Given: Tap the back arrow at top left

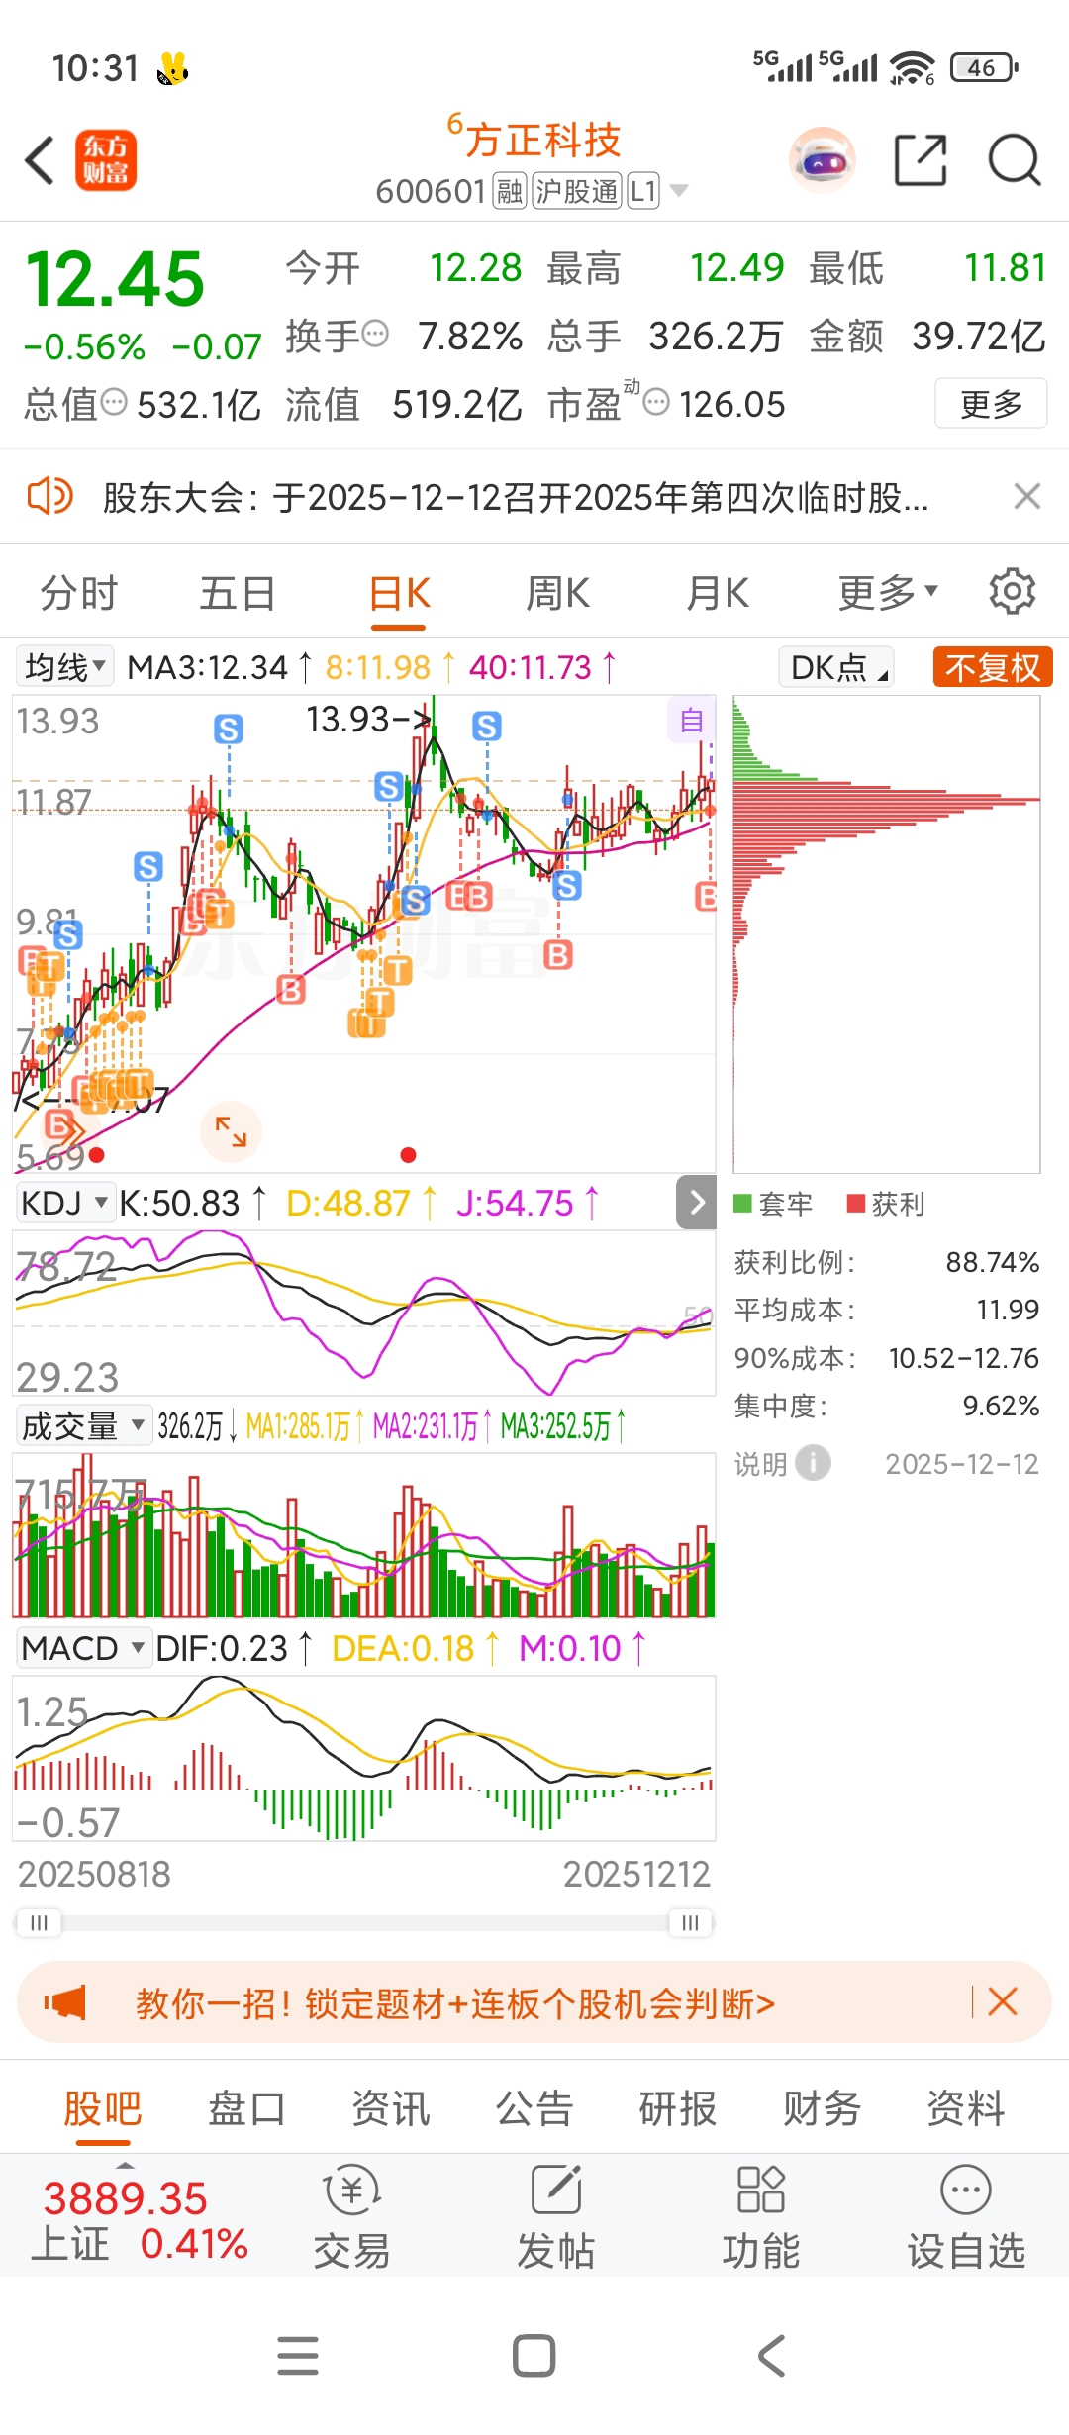Looking at the screenshot, I should tap(40, 160).
